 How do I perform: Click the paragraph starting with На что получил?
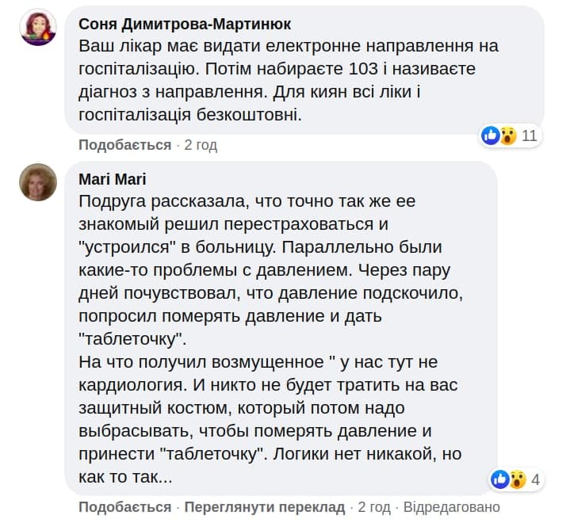tap(270, 420)
